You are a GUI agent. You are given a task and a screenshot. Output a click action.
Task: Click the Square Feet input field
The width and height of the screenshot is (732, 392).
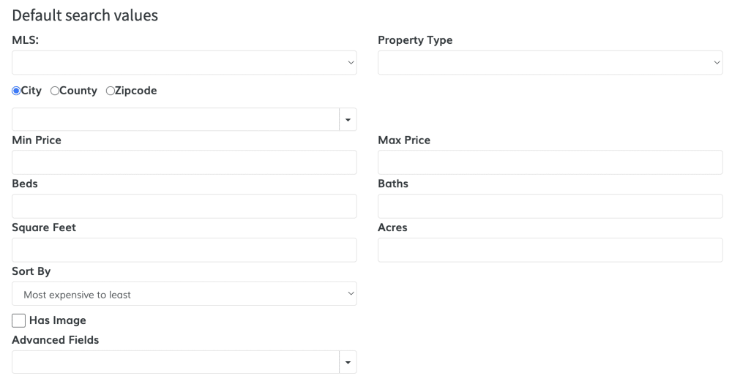tap(184, 250)
